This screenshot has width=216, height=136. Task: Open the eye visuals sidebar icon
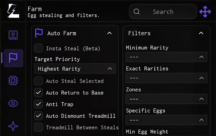coord(13,103)
